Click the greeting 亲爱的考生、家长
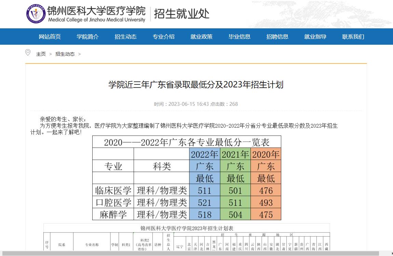Viewport: 393px width, 256px height. (x=63, y=119)
